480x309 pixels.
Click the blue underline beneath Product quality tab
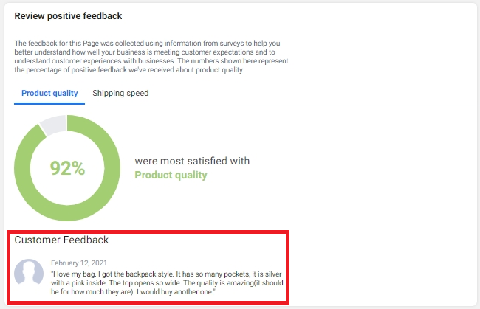coord(49,103)
